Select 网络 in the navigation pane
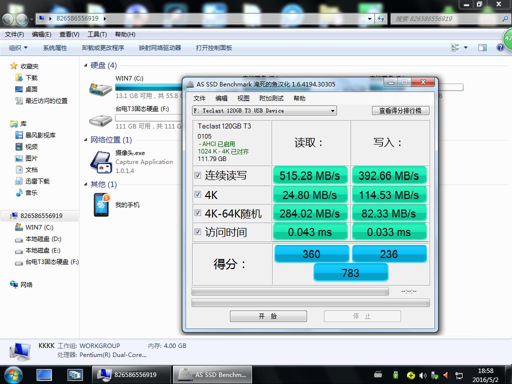The image size is (512, 384). (21, 284)
